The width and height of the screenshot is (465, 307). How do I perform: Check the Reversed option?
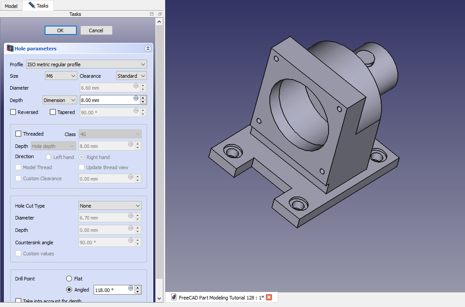13,112
